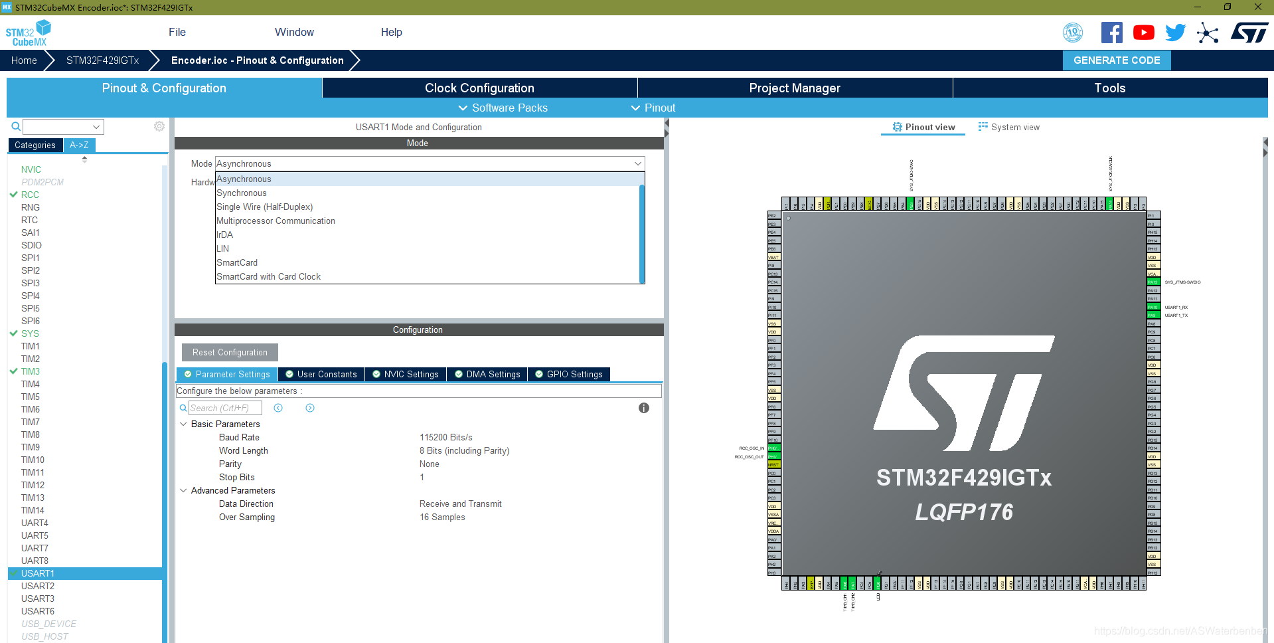Open the ST Twitter icon

[1175, 33]
